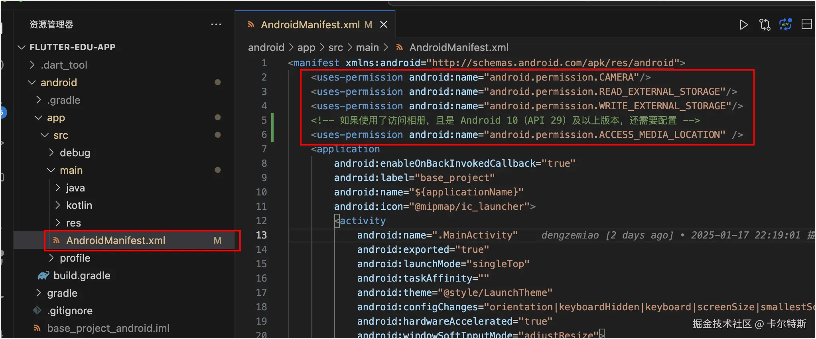Image resolution: width=816 pixels, height=339 pixels.
Task: Collapse the android folder
Action: point(32,83)
